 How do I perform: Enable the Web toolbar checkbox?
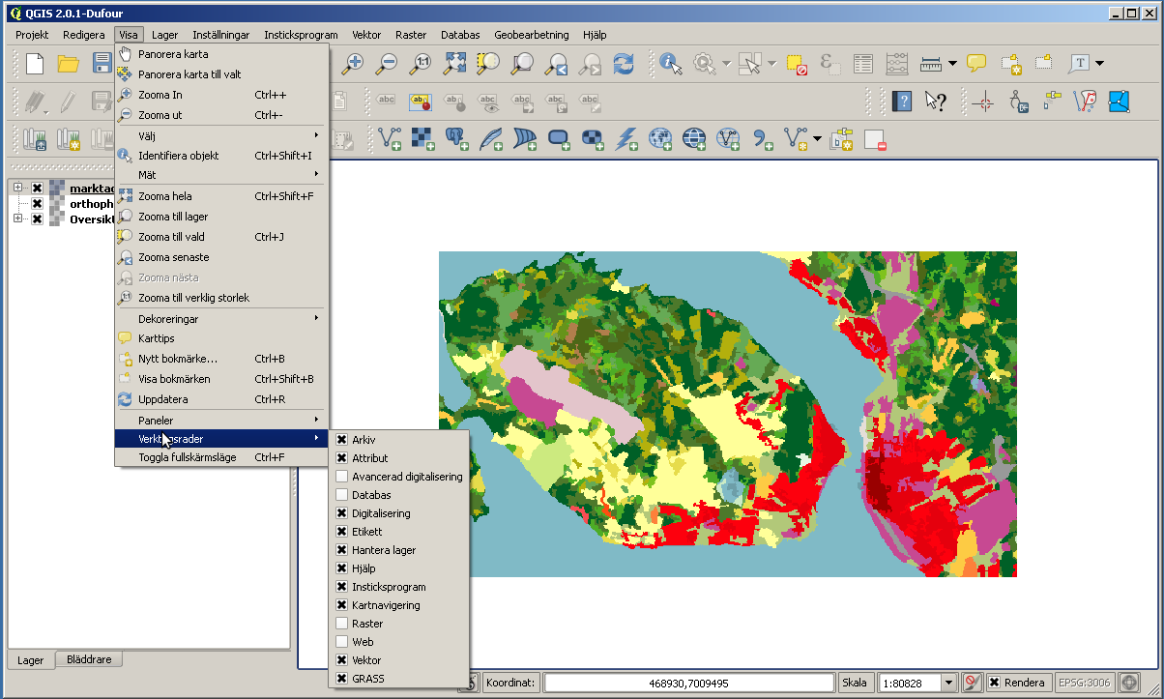click(341, 642)
